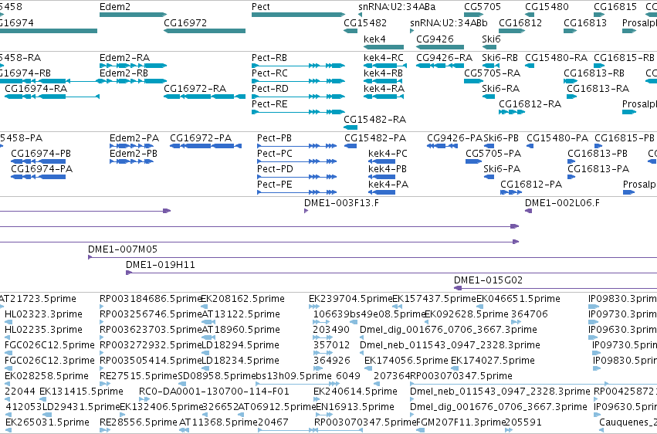657x434 pixels.
Task: Click the Pect-RE transcript
Action: 298,112
